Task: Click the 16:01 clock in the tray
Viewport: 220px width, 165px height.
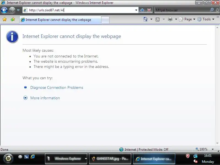Action: pos(208,156)
